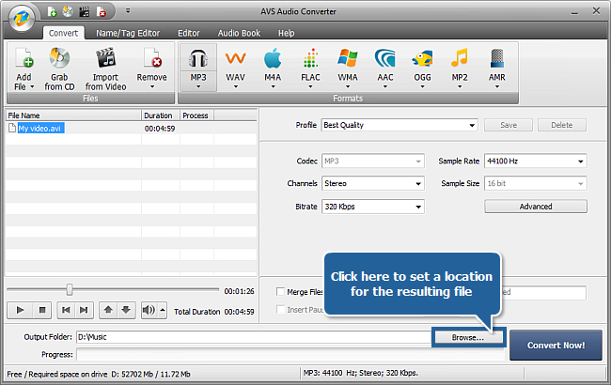The height and width of the screenshot is (385, 611).
Task: Click the quick-access Remove file icon
Action: 101,11
